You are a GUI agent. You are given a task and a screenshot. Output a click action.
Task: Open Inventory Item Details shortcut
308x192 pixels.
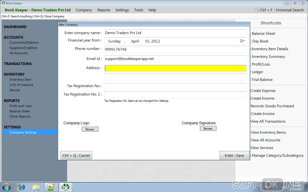(x=270, y=49)
